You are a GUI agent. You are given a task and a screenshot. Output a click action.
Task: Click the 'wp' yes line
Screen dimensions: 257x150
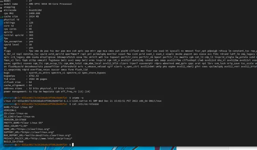click(19, 48)
